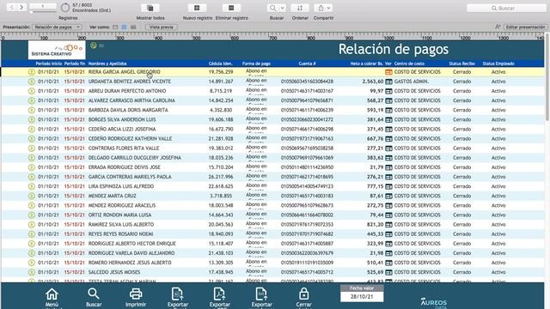550x309 pixels.
Task: Click the Ordenar sort icon
Action: click(300, 8)
